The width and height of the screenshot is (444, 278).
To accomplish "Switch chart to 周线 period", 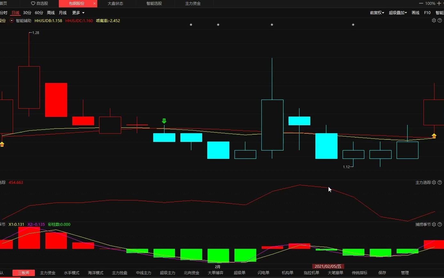I will point(51,13).
